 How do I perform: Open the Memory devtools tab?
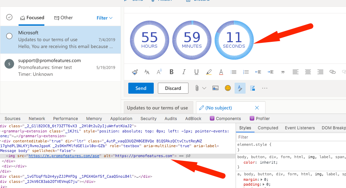(94, 119)
